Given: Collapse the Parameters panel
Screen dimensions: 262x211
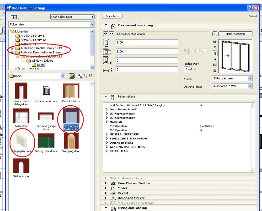Looking at the screenshot, I should point(106,96).
